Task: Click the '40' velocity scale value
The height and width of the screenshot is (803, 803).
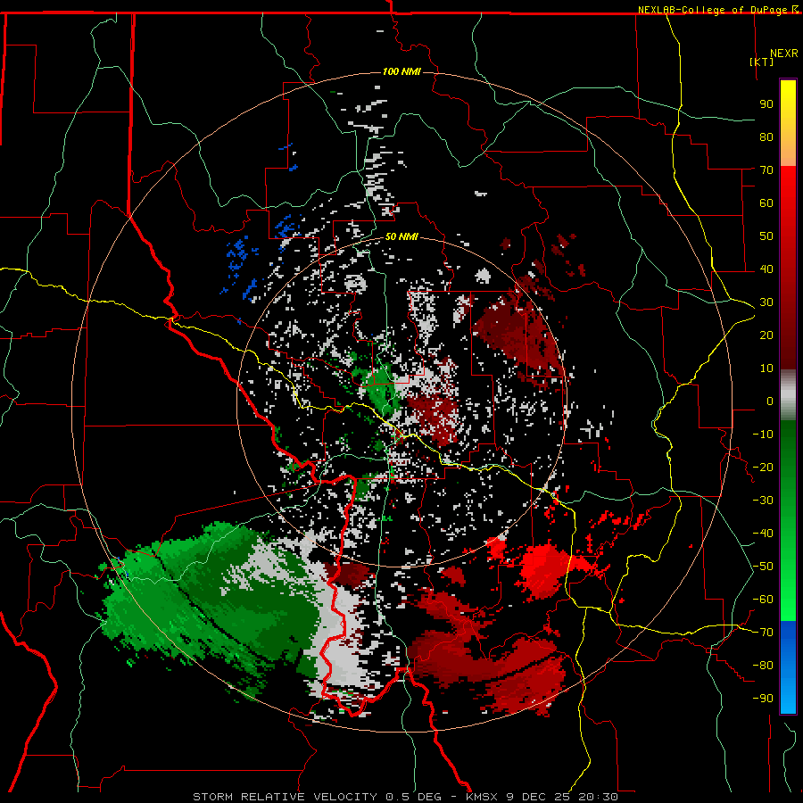Action: click(x=766, y=269)
